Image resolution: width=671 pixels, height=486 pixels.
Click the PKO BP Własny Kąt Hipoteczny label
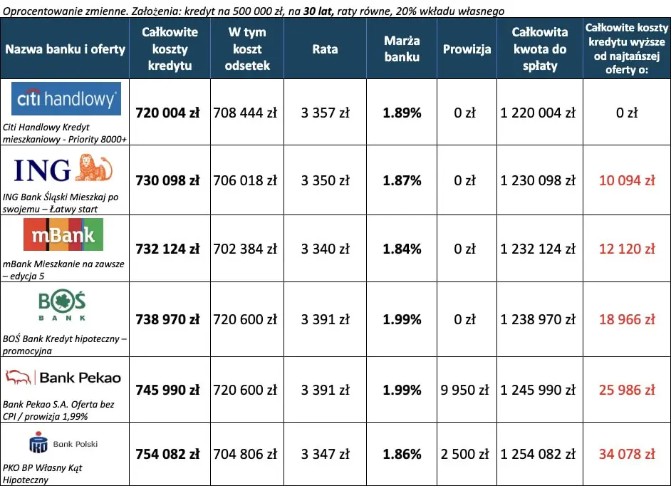43,474
